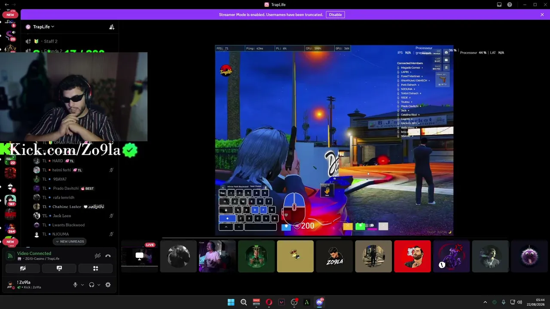This screenshot has height=309, width=550.
Task: Open the ZG13-Casino / TrapLife channel link
Action: [x=42, y=259]
